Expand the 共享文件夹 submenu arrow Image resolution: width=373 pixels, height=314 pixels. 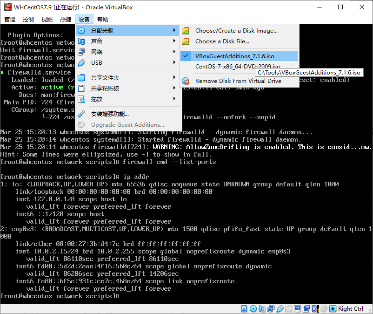pos(174,77)
